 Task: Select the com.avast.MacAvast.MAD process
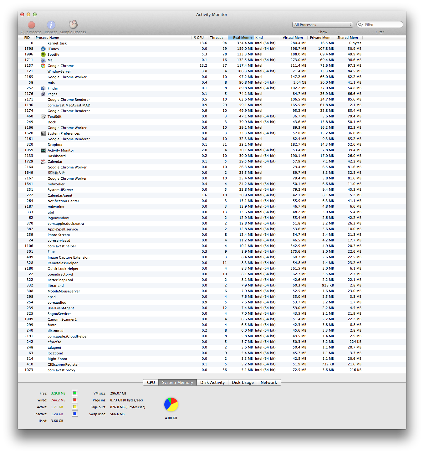click(212, 105)
